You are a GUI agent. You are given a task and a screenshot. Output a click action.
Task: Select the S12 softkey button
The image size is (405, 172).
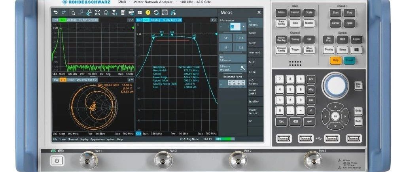pos(240,38)
